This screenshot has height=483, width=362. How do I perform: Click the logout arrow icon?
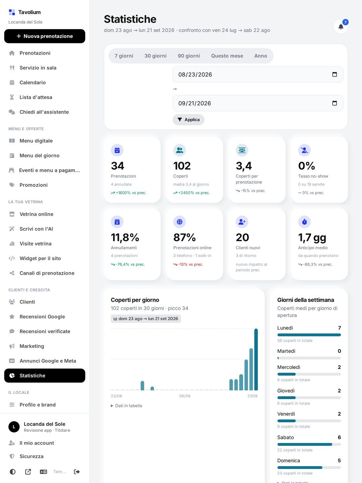(77, 472)
